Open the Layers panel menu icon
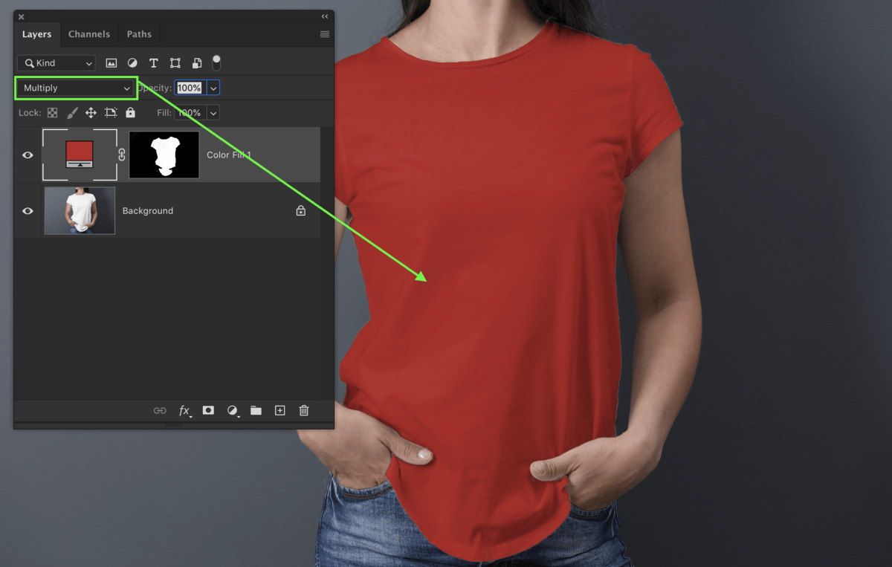892x567 pixels. tap(325, 34)
